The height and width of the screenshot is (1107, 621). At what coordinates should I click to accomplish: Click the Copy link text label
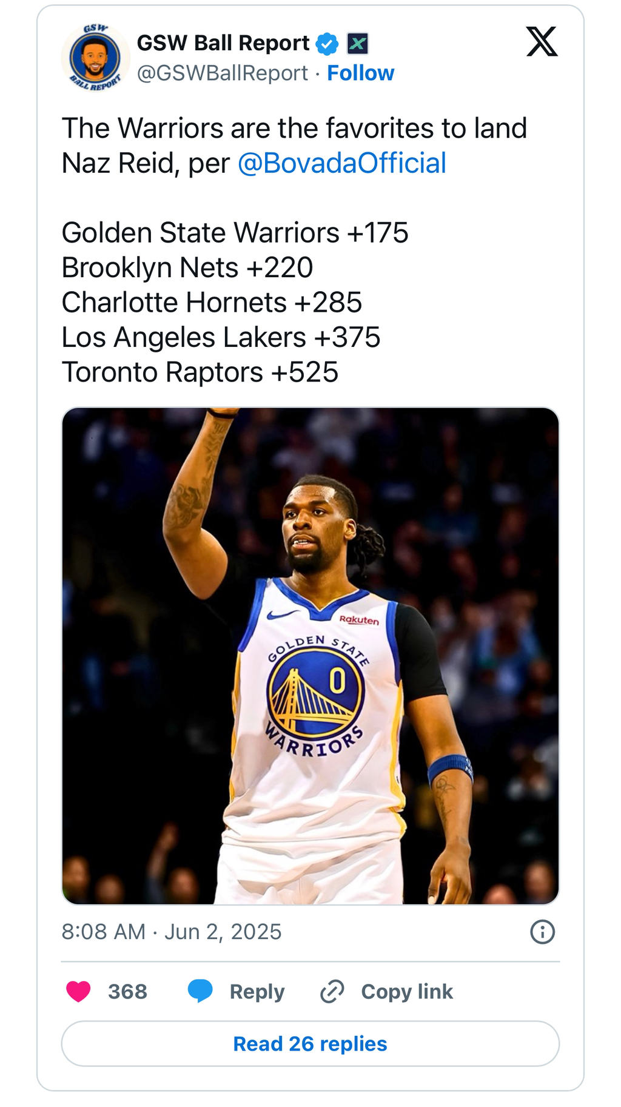(x=407, y=991)
